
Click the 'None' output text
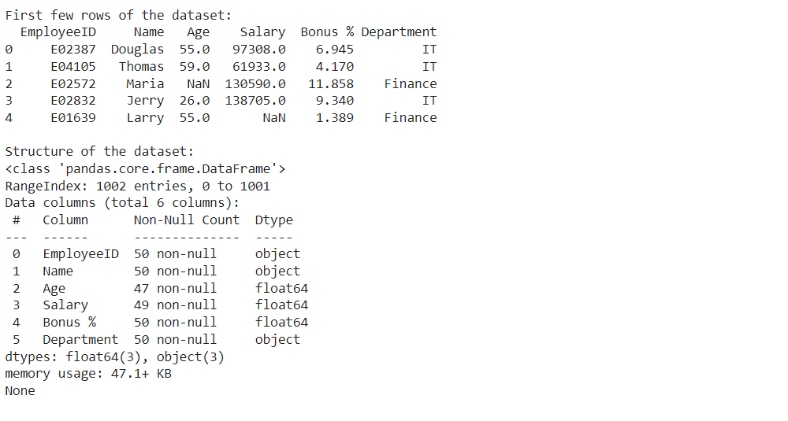coord(20,391)
